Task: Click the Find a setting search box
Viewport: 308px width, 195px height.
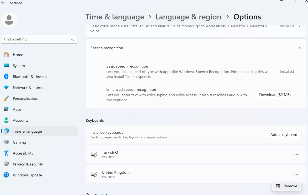Action: point(39,39)
